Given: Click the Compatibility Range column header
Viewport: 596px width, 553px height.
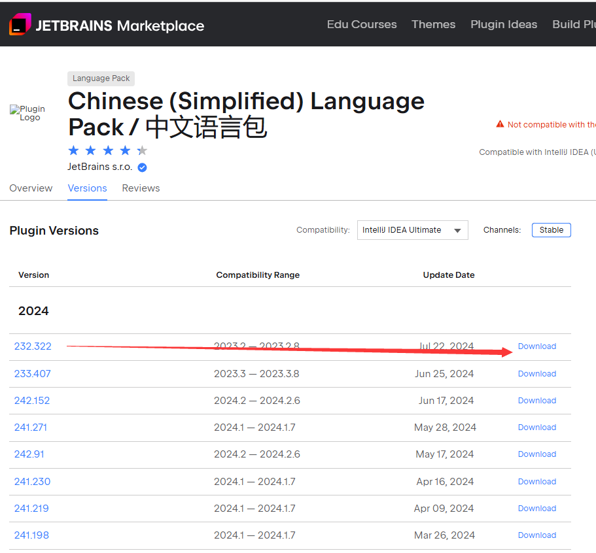Looking at the screenshot, I should click(x=258, y=275).
